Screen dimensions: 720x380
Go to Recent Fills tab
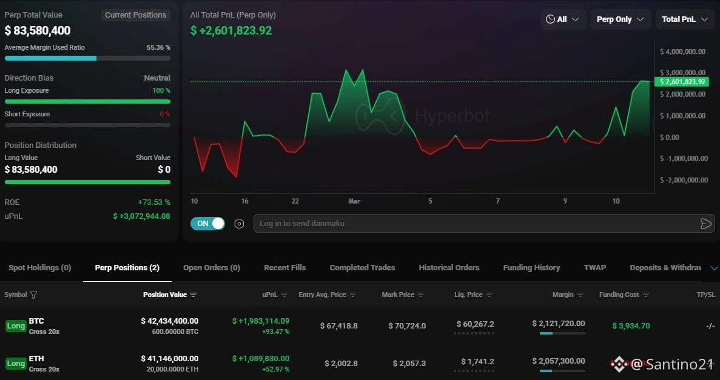pyautogui.click(x=284, y=267)
